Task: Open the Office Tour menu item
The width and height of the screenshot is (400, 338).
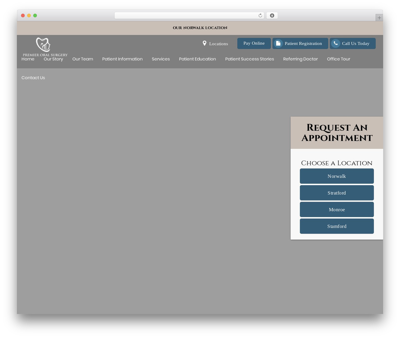Action: [x=338, y=59]
